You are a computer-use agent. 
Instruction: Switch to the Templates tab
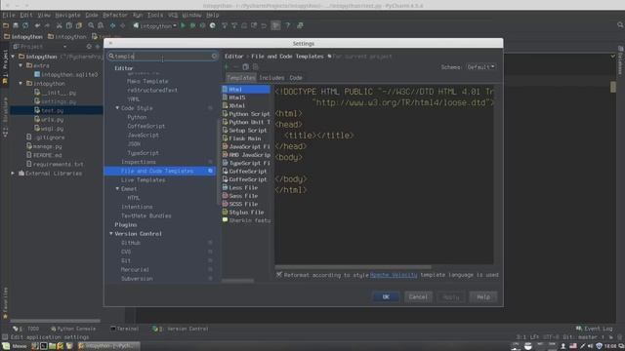pos(241,78)
